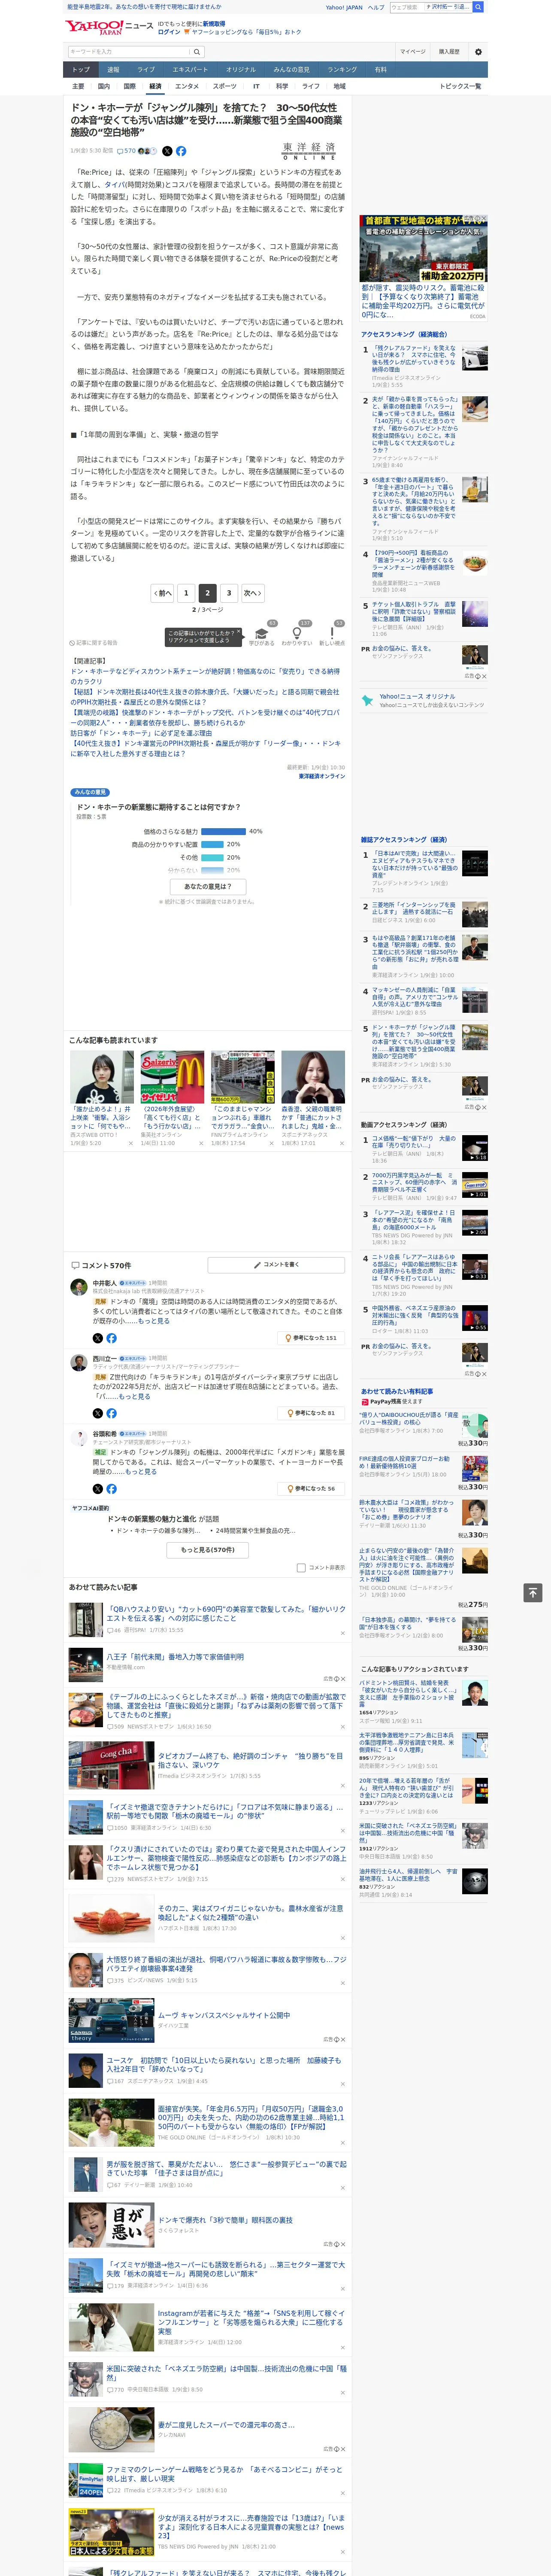Screen dimensions: 551x2576
Task: Click 参考になった 56 on third comment
Action: pyautogui.click(x=312, y=1488)
